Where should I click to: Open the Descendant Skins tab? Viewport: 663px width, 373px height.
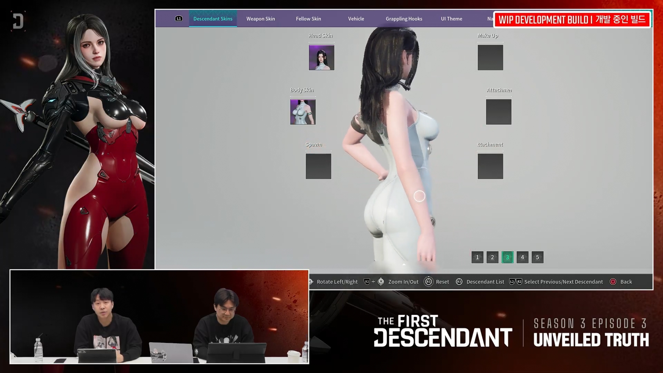click(213, 19)
